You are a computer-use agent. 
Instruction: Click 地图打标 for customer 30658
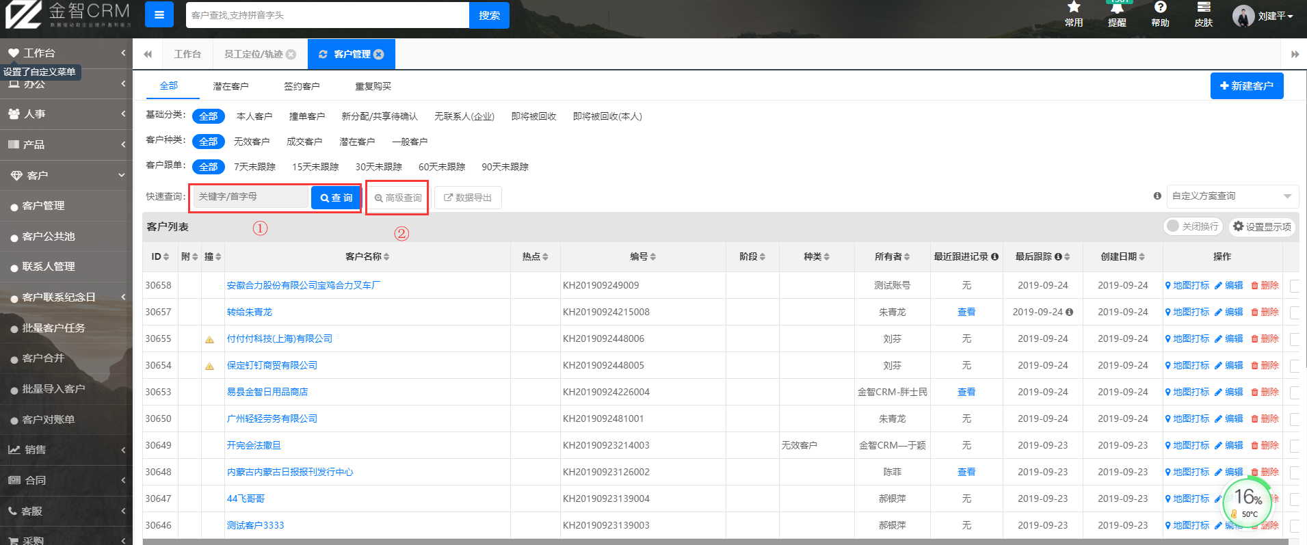pyautogui.click(x=1187, y=285)
